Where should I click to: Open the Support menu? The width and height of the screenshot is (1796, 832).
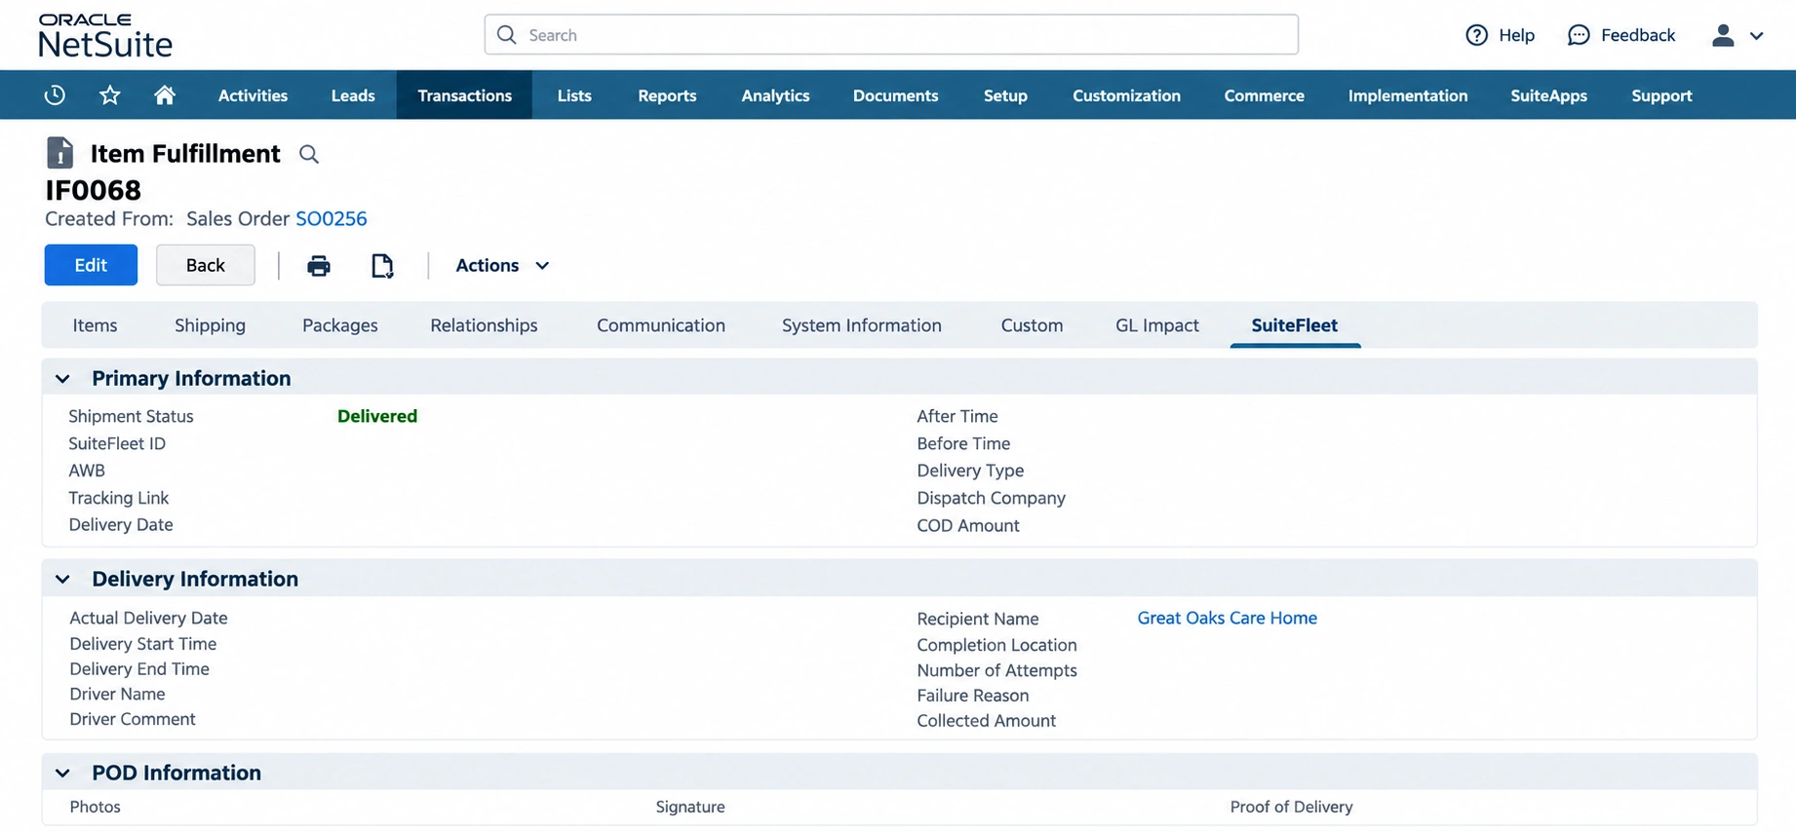click(x=1661, y=95)
